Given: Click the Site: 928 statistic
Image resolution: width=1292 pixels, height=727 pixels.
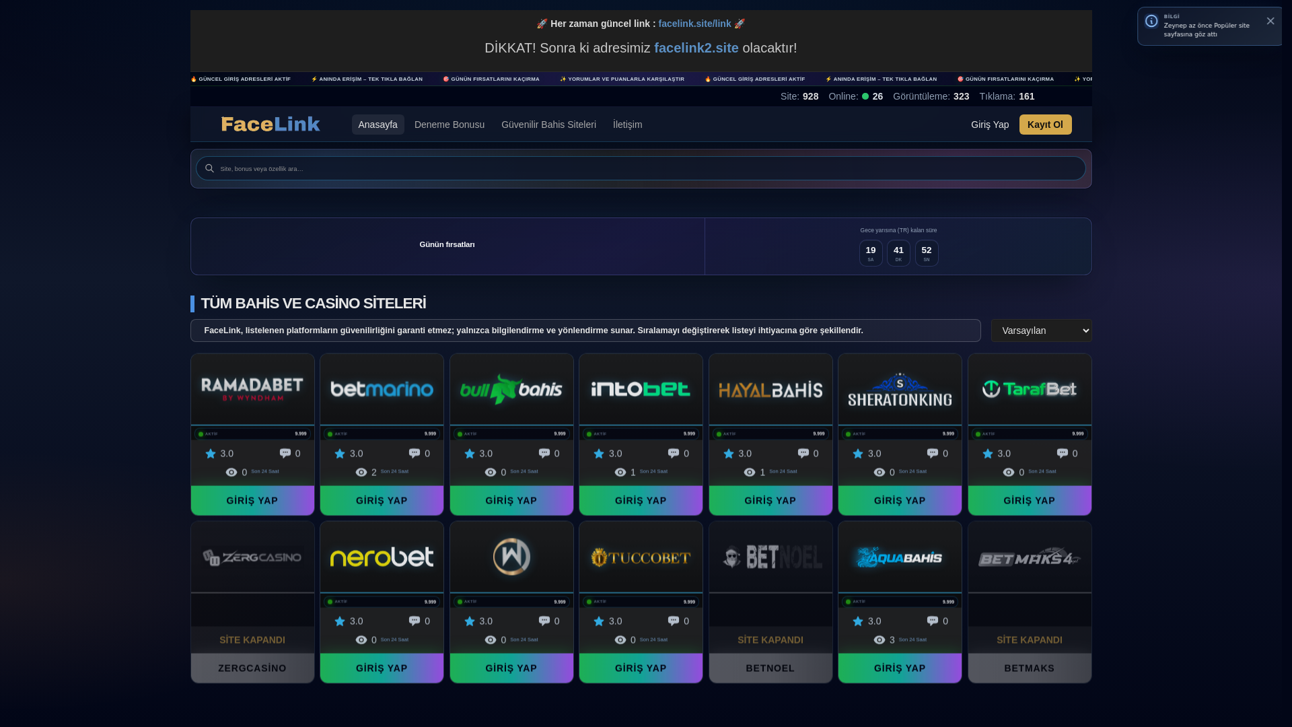Looking at the screenshot, I should click(x=799, y=96).
